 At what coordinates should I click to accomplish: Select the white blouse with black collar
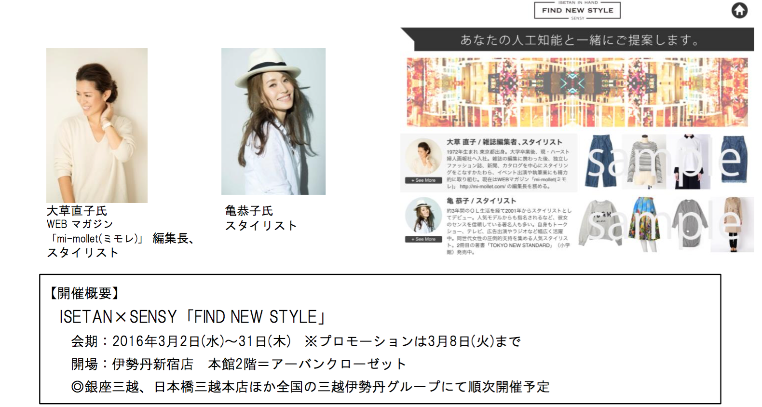coord(691,162)
